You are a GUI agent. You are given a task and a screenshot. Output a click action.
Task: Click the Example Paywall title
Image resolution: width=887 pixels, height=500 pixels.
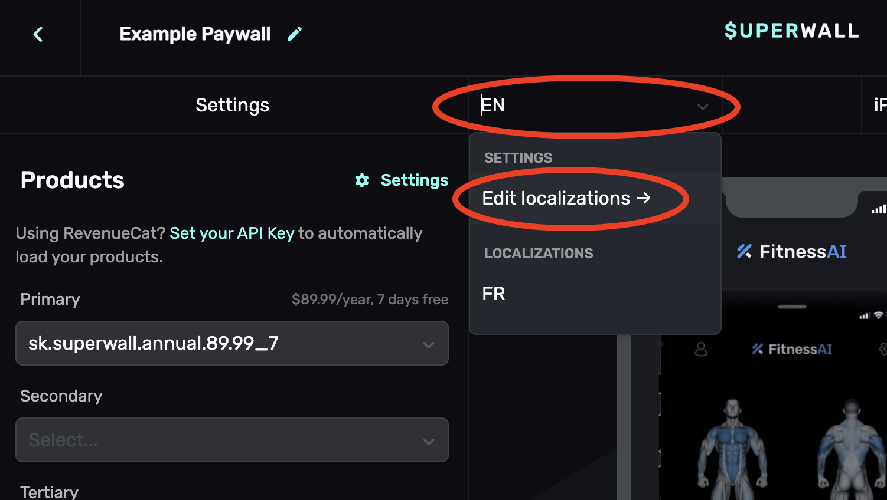[x=195, y=34]
